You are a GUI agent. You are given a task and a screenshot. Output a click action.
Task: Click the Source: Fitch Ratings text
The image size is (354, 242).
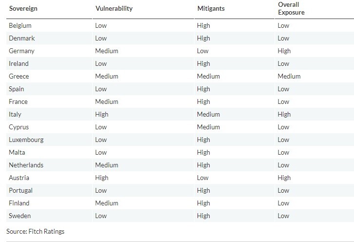[x=36, y=231]
